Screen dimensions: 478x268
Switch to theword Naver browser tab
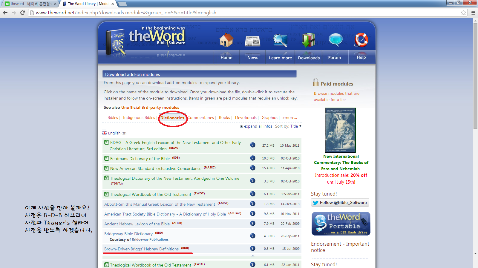click(30, 4)
